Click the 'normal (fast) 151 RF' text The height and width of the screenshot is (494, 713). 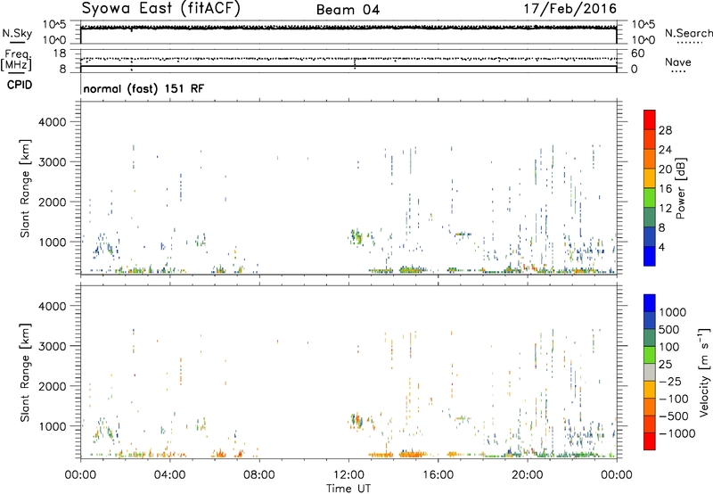143,88
